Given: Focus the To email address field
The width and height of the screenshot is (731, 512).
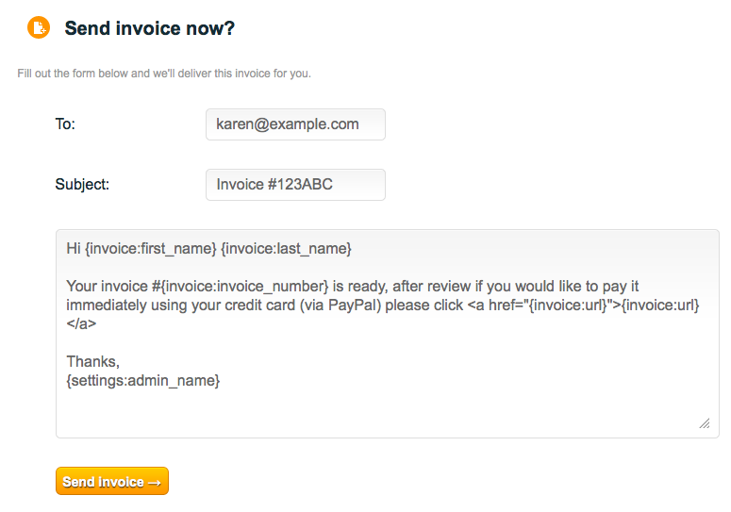Looking at the screenshot, I should click(x=295, y=124).
